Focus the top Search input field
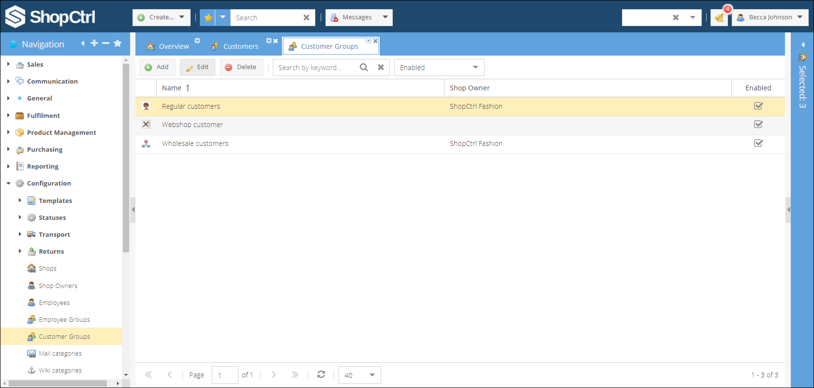The height and width of the screenshot is (388, 814). (x=266, y=17)
